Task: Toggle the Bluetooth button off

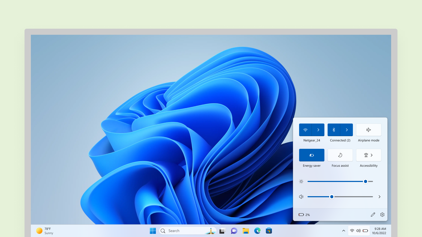Action: tap(334, 130)
